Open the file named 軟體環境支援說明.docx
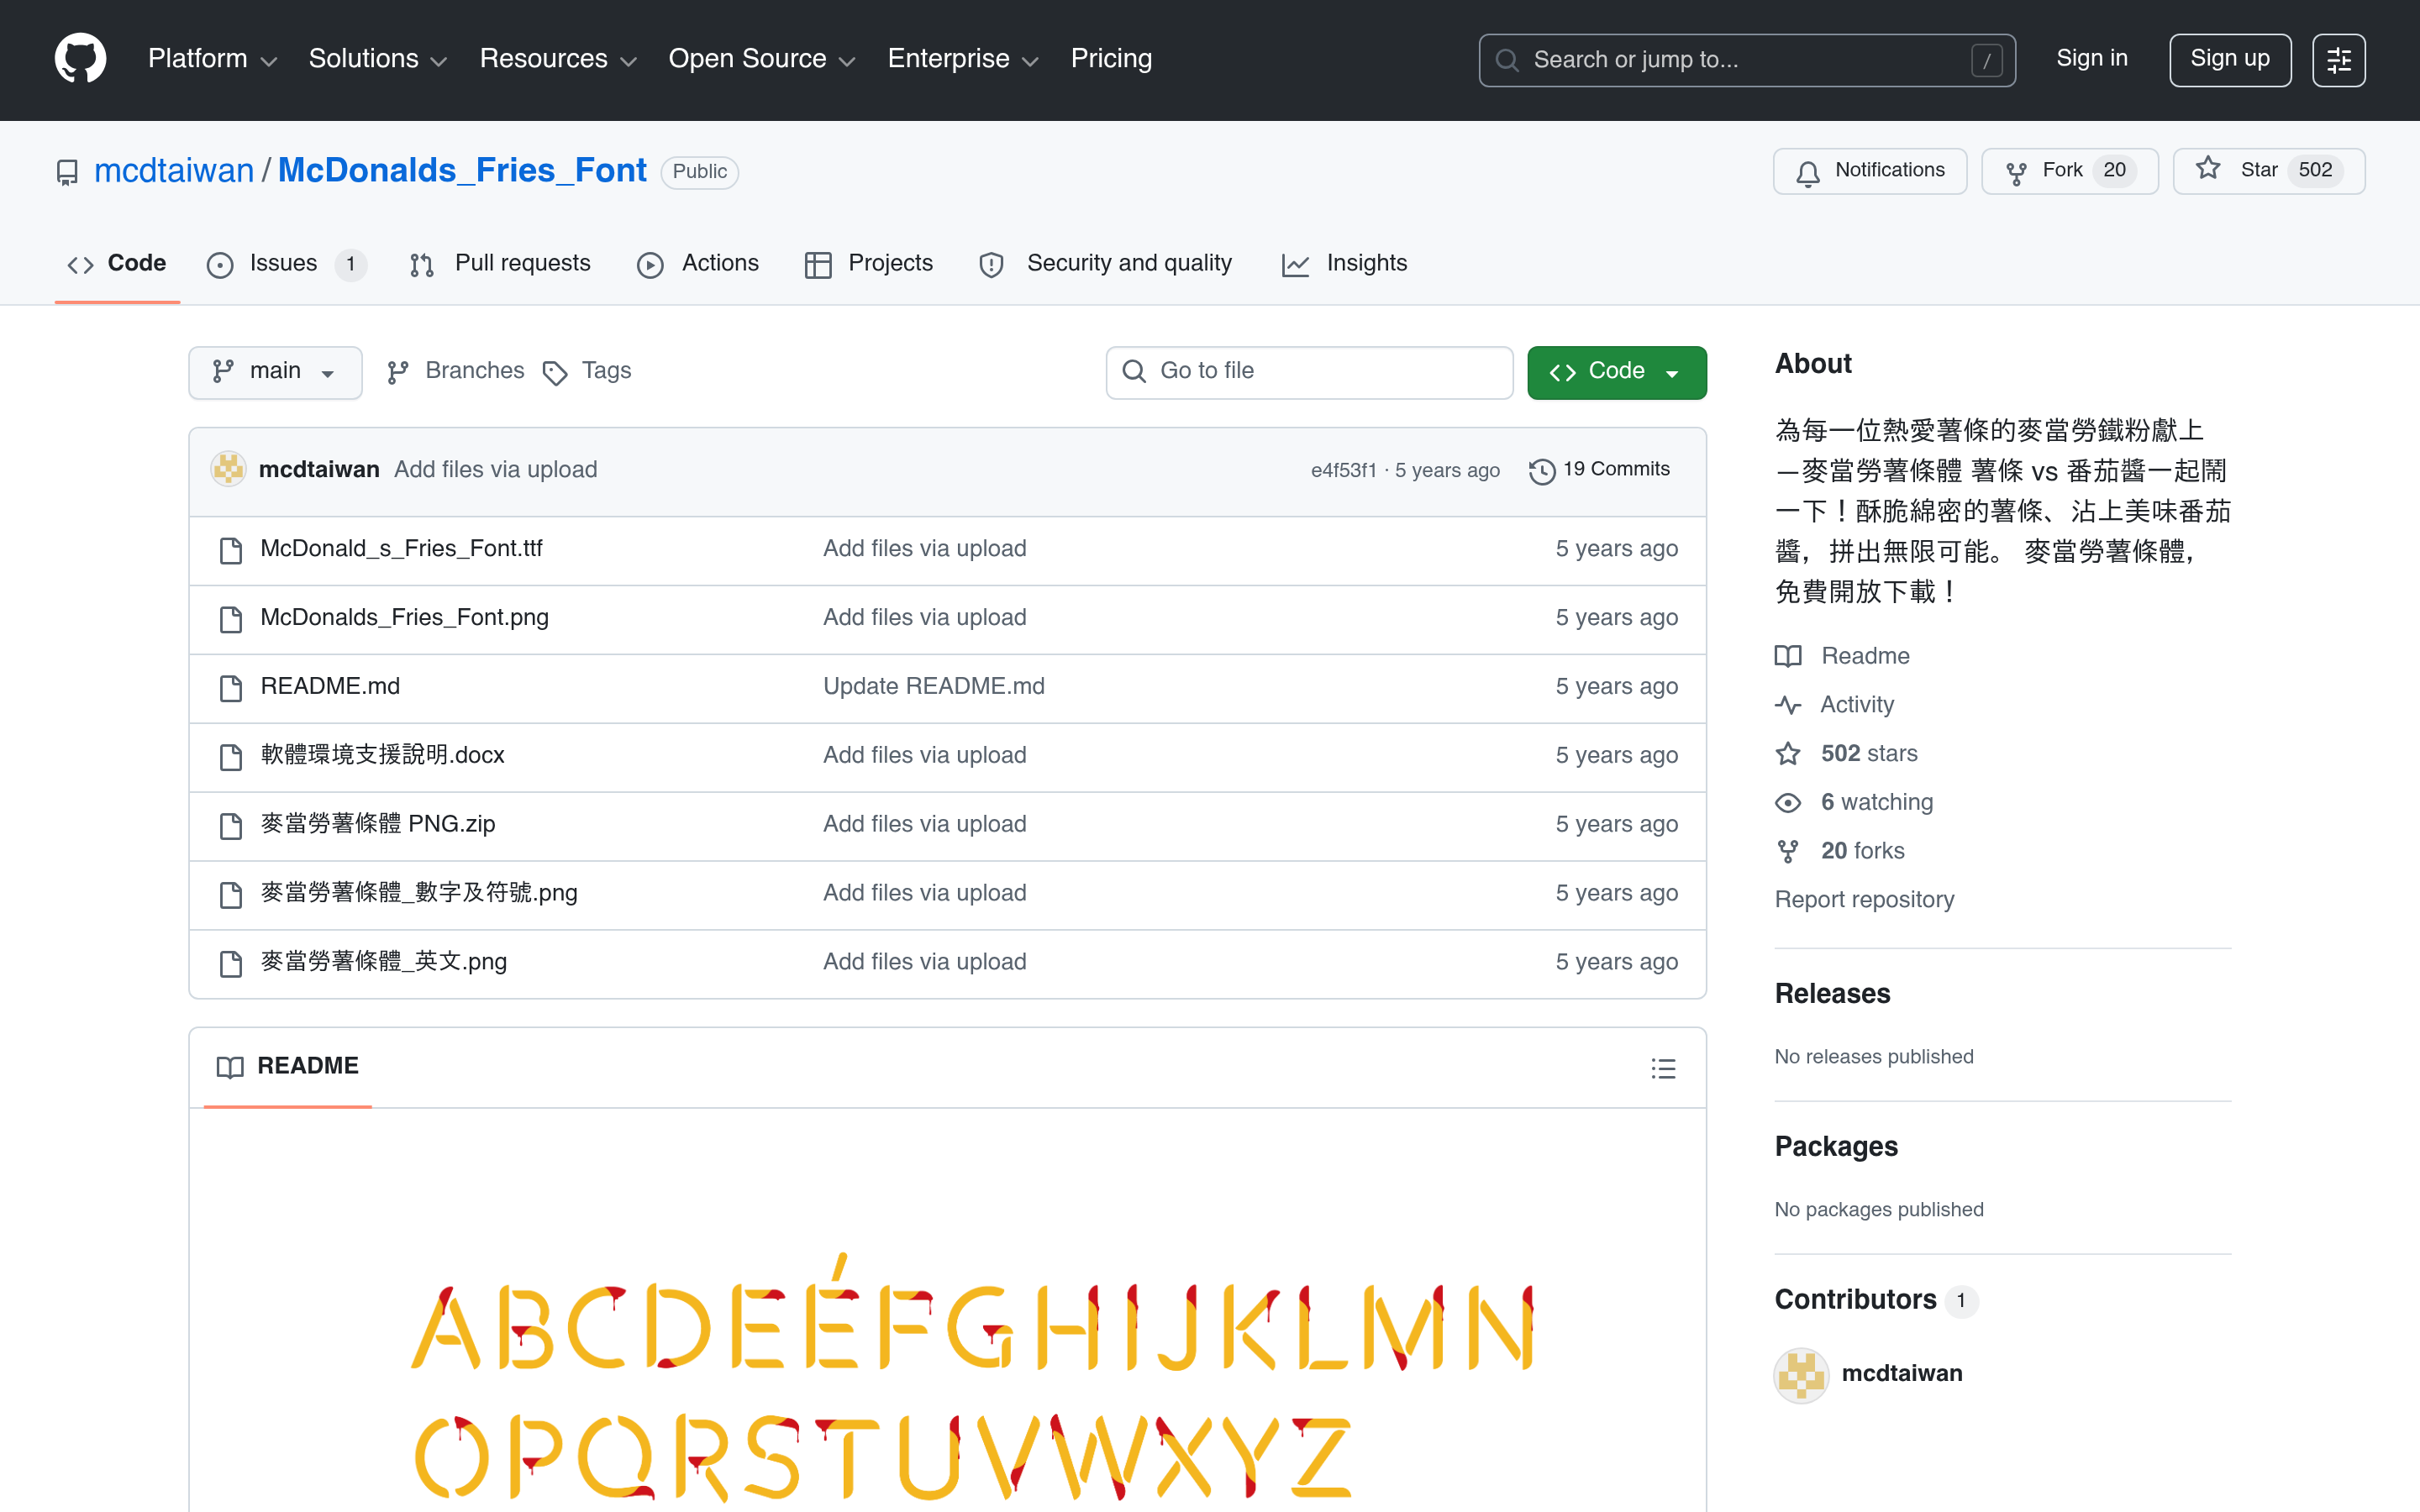2420x1512 pixels. click(x=382, y=755)
